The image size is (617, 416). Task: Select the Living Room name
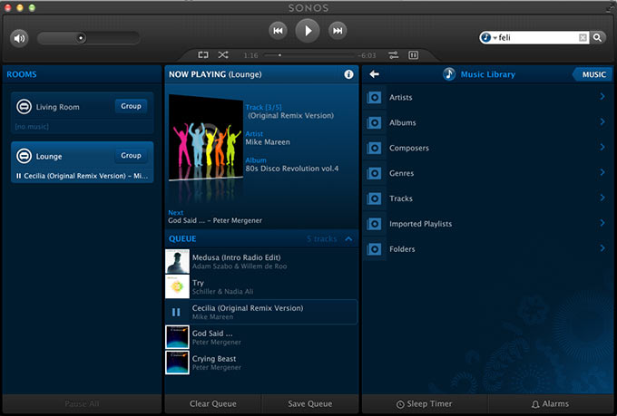click(x=57, y=107)
